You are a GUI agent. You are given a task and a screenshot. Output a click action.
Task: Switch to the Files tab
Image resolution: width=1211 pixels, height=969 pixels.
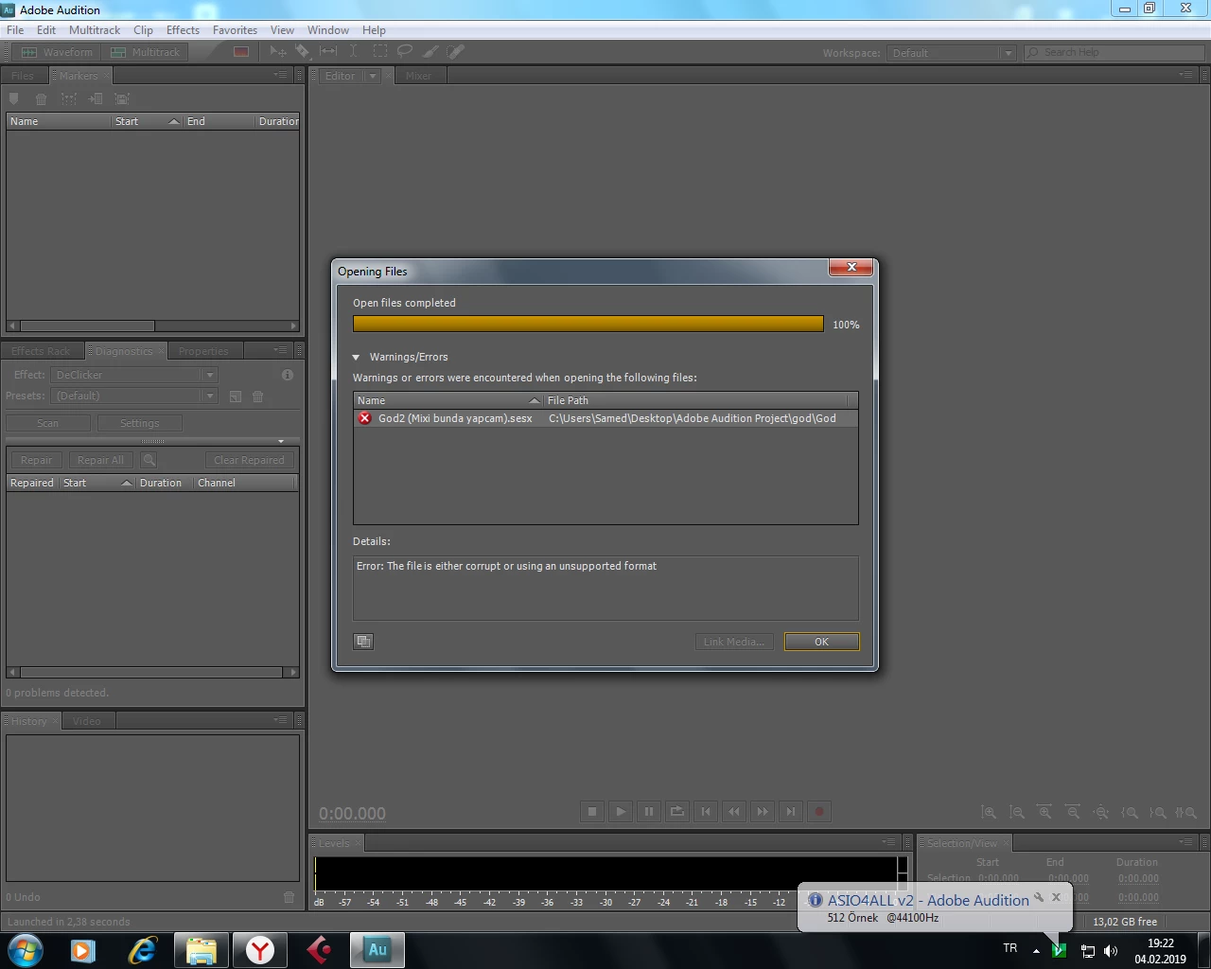point(23,76)
